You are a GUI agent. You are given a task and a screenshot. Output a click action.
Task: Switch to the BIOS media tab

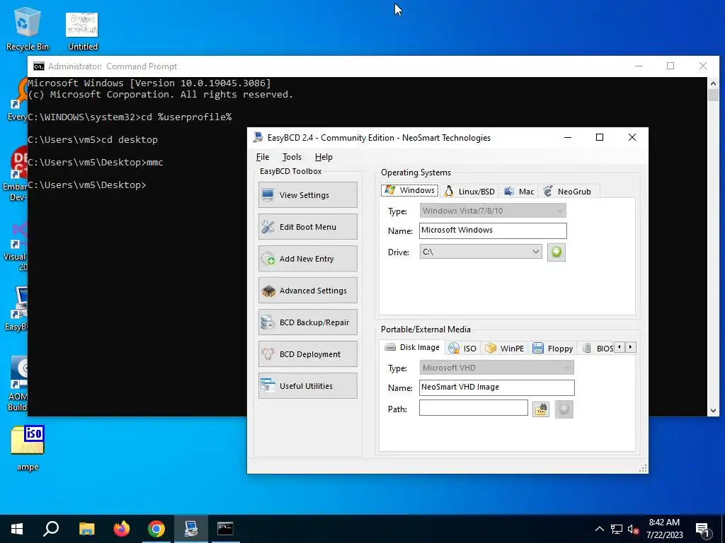[598, 348]
